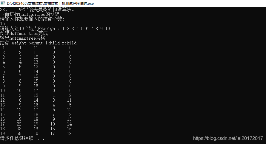Click the press any key prompt line

(x=22, y=138)
